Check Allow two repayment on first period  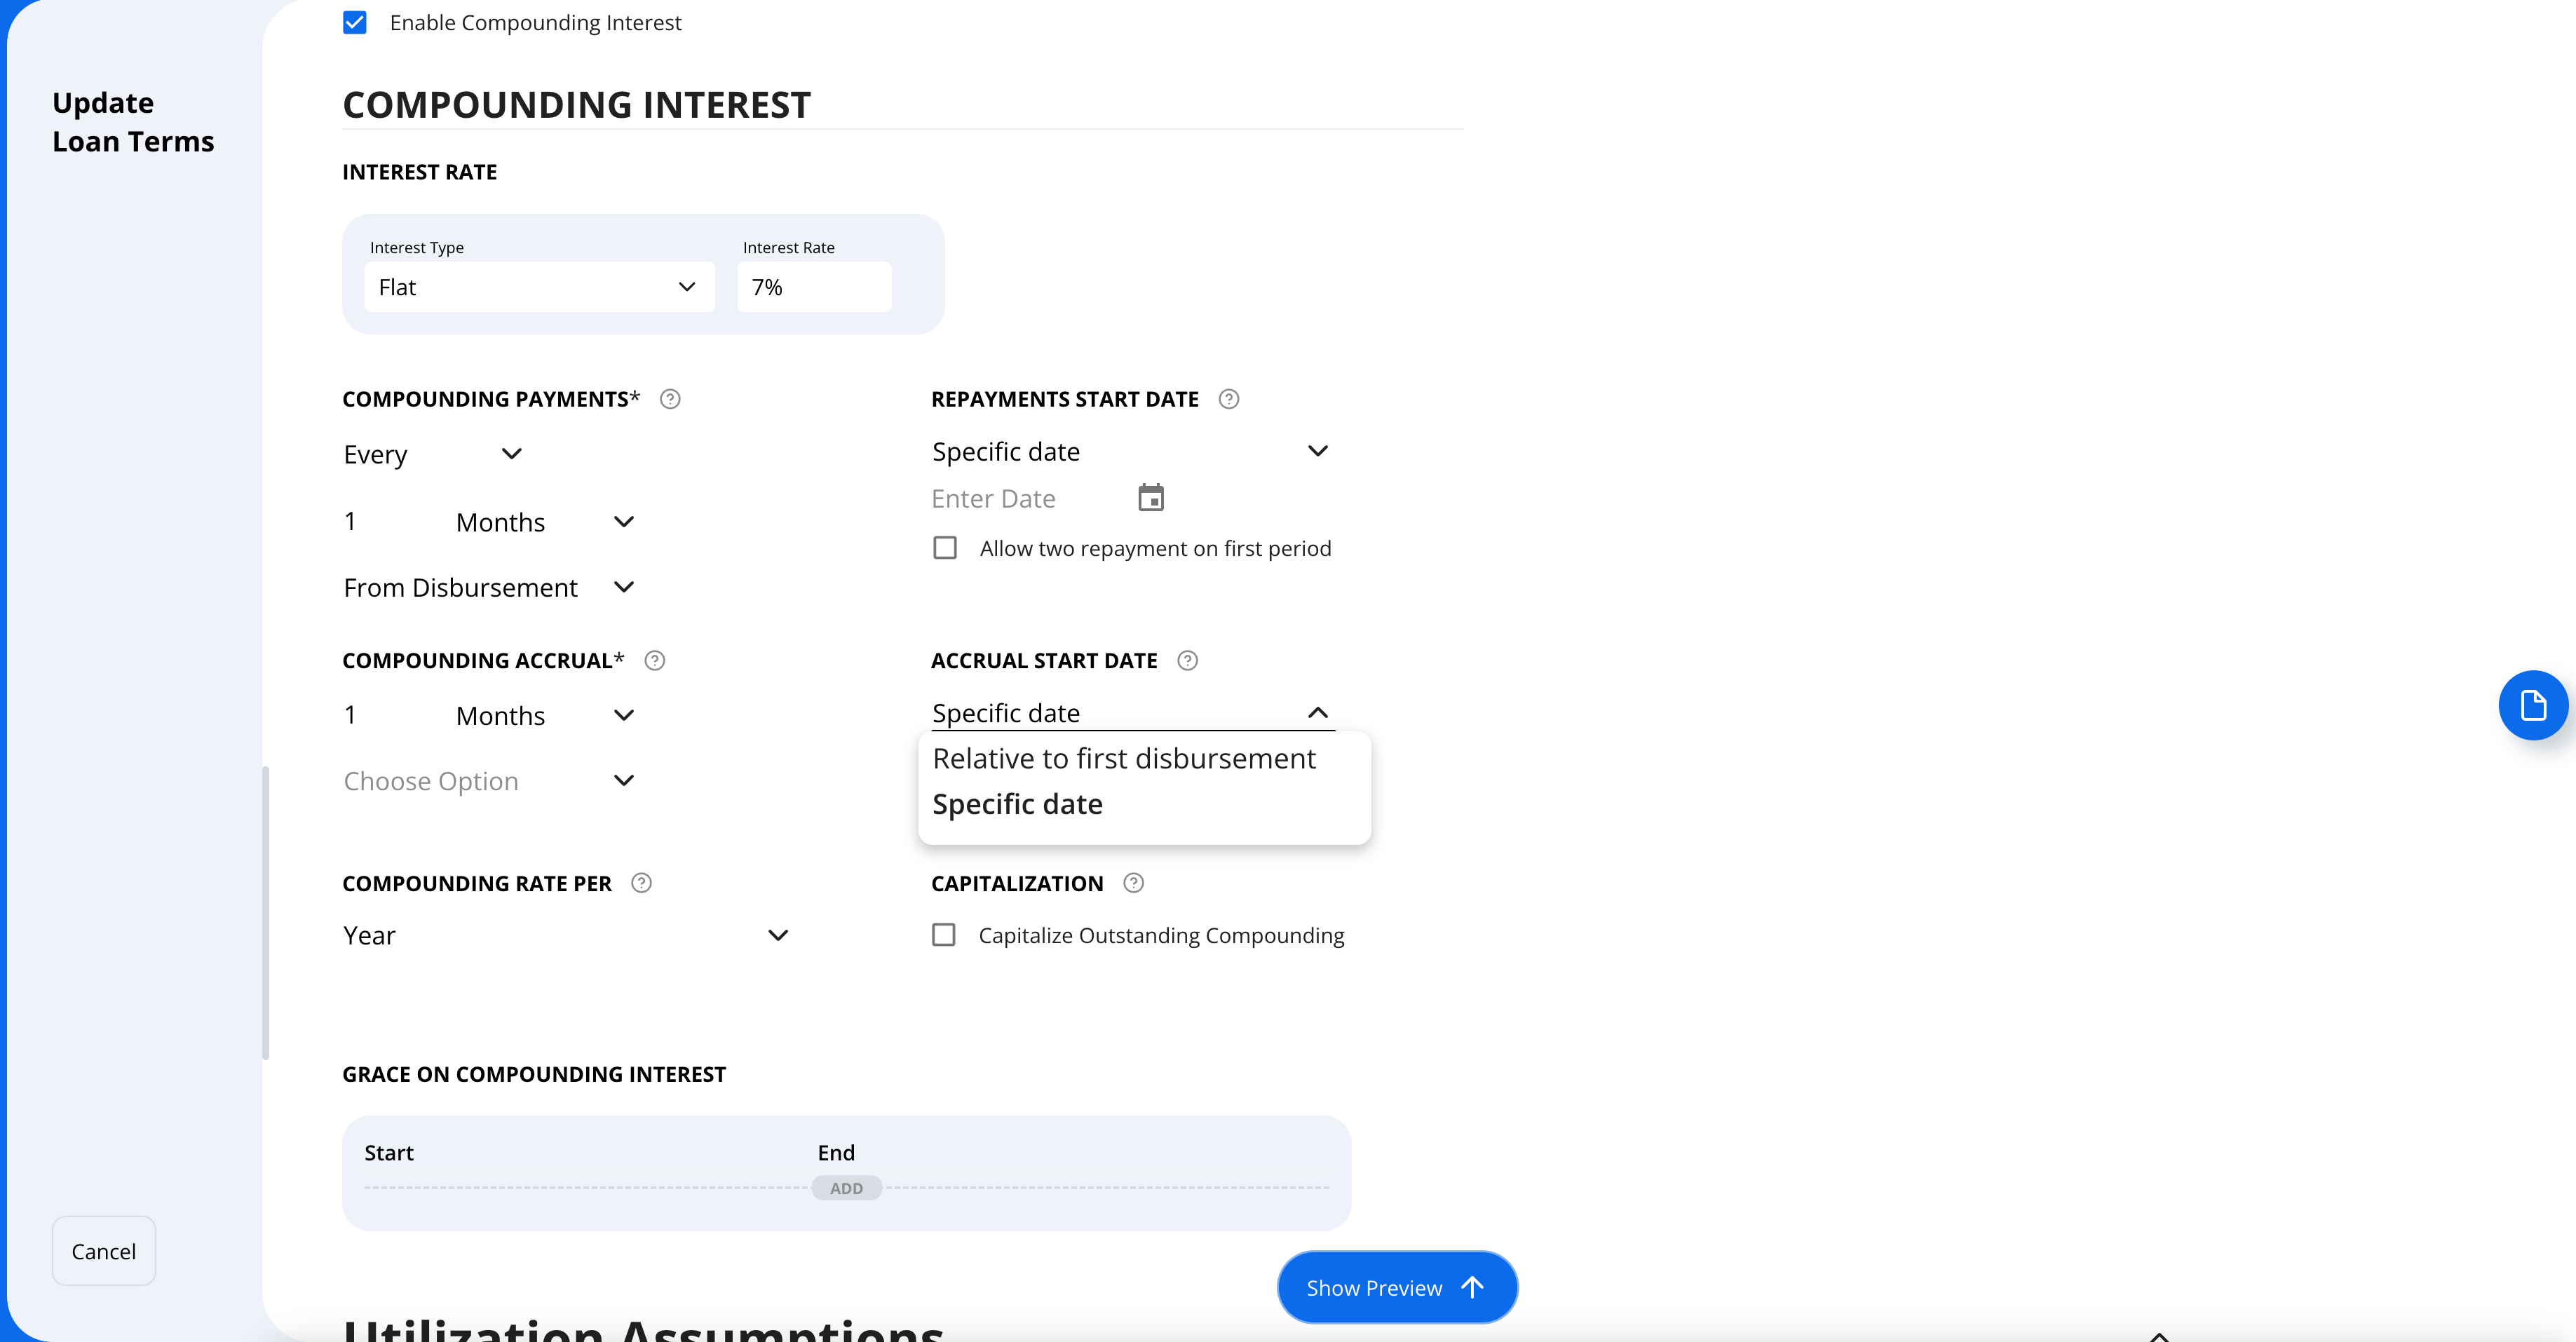coord(945,548)
